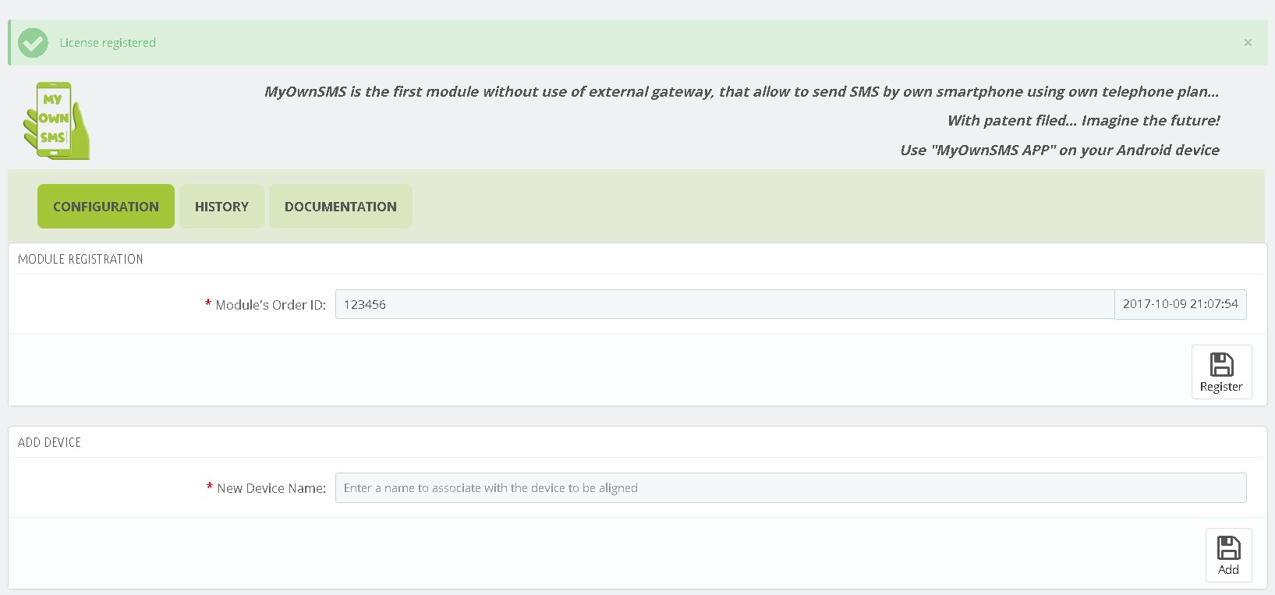The height and width of the screenshot is (595, 1275).
Task: Dismiss the License registered notification
Action: [1248, 43]
